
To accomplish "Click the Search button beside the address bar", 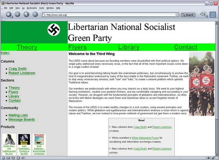I will (188, 15).
